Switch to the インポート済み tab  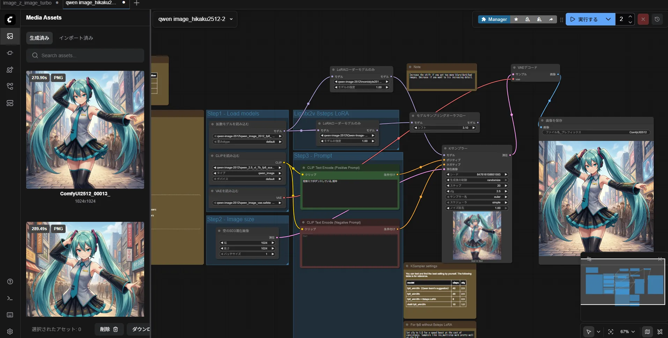[76, 38]
